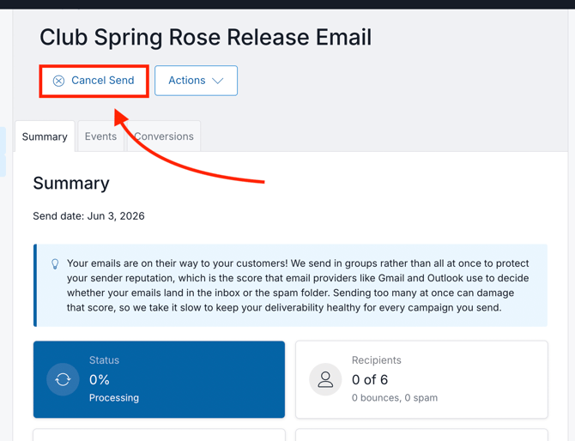Click the chevron arrow next to Actions
Viewport: 575px width, 441px height.
tap(218, 81)
